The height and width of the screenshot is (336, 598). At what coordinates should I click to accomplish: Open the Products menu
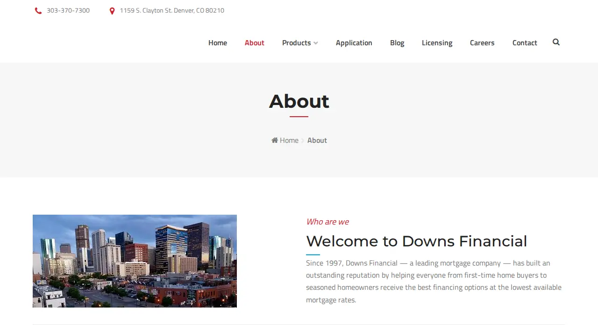(297, 42)
